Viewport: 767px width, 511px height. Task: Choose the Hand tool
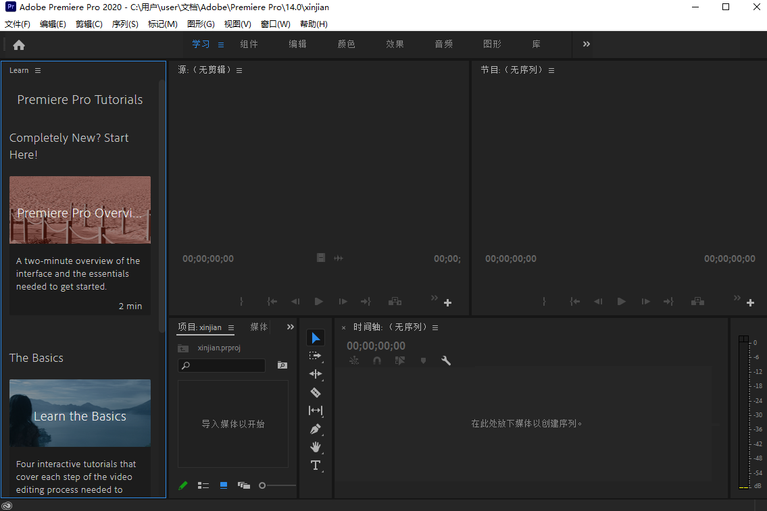316,447
